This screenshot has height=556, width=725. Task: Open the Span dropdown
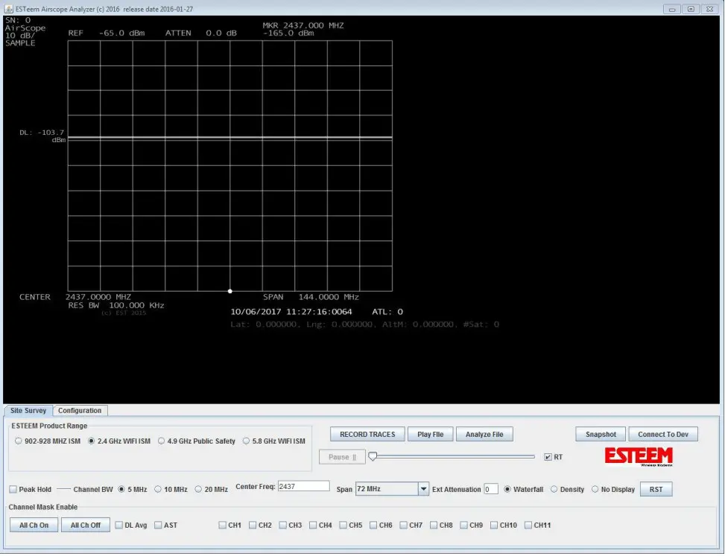(423, 489)
